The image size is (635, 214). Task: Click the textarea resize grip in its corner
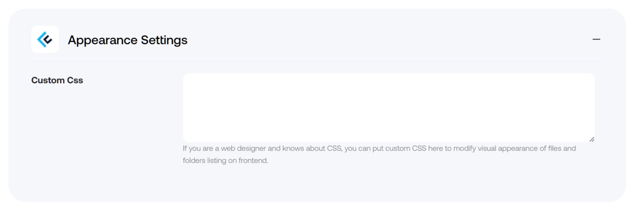click(592, 139)
